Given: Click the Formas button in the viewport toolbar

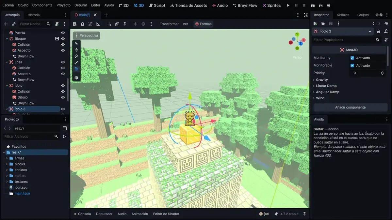Looking at the screenshot, I should pyautogui.click(x=203, y=24).
